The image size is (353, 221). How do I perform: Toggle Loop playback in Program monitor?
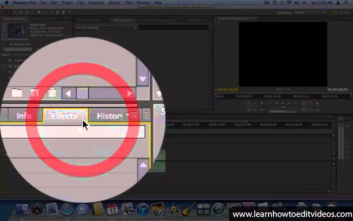(x=304, y=103)
